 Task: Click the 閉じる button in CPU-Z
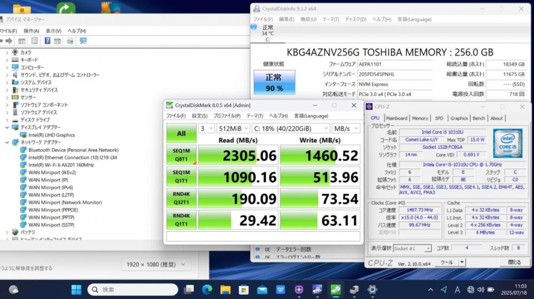pyautogui.click(x=514, y=262)
